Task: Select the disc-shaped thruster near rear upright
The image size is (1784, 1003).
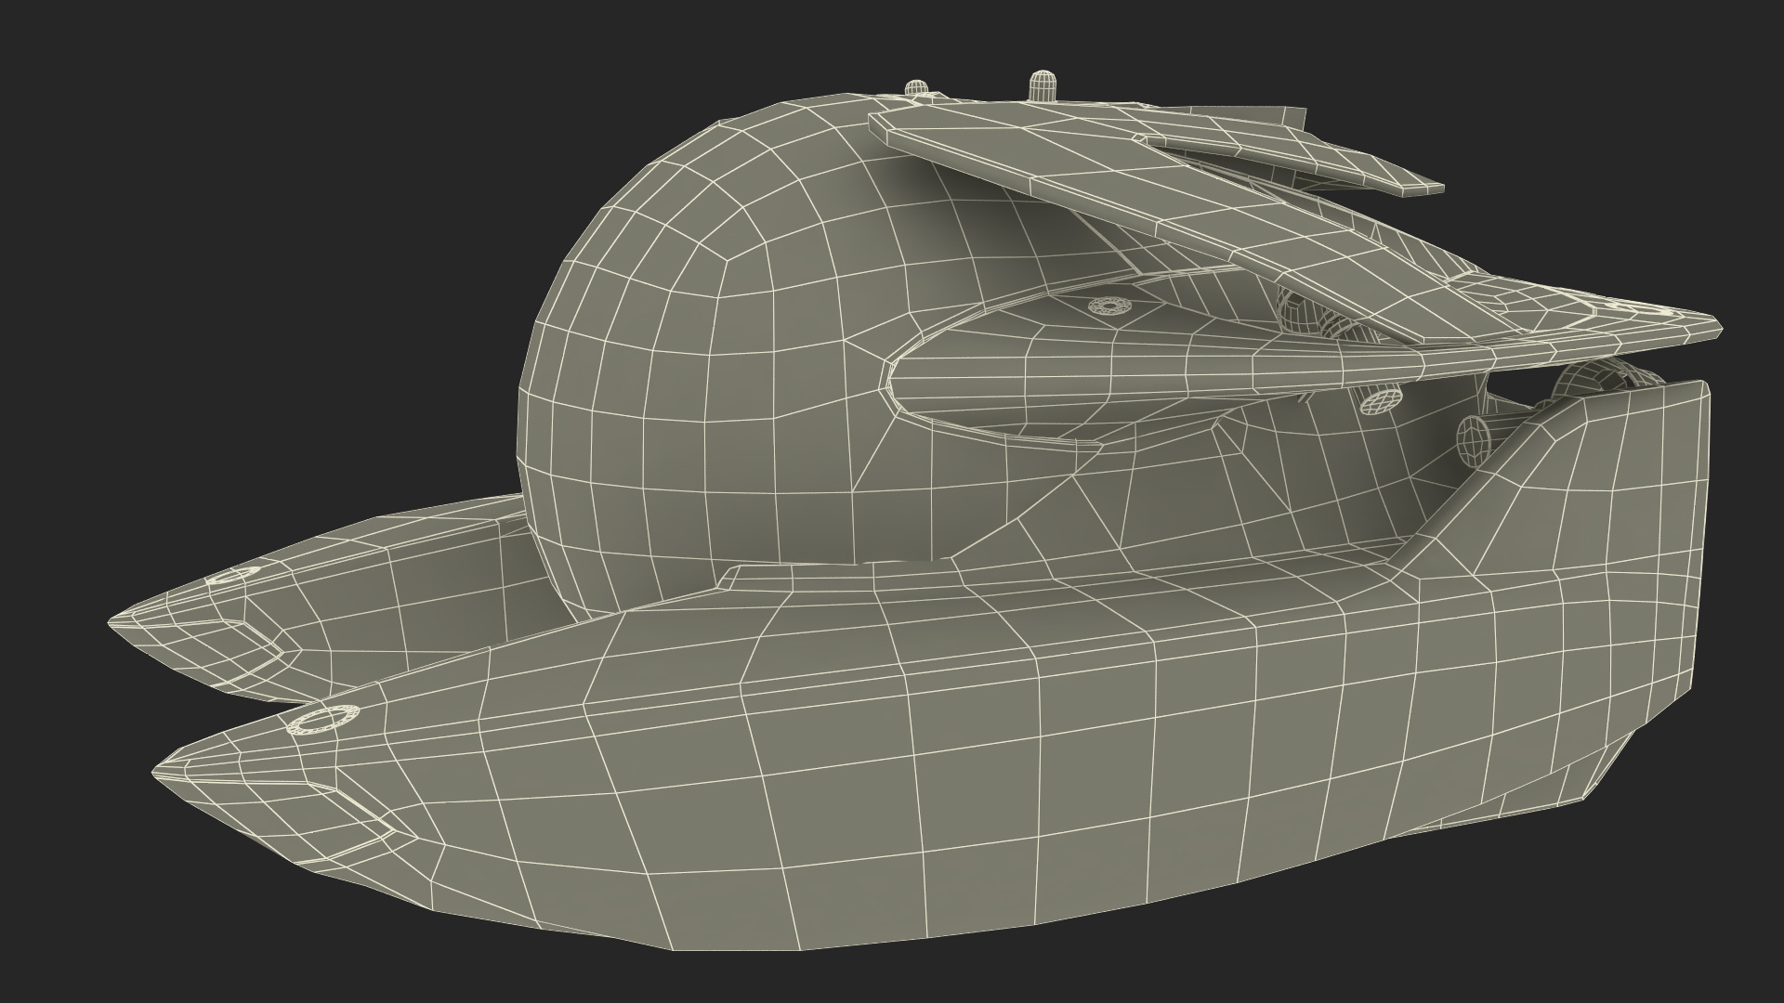Action: [x=1473, y=439]
